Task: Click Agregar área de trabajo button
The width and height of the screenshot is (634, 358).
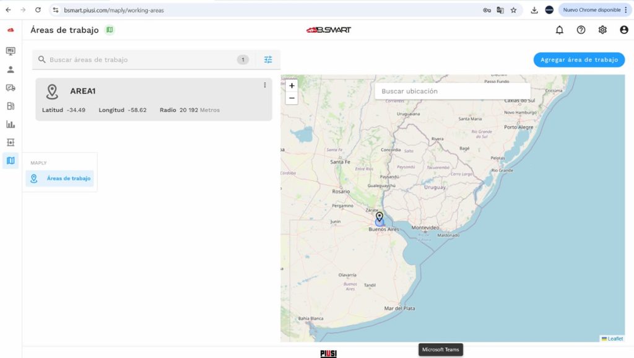Action: point(579,59)
